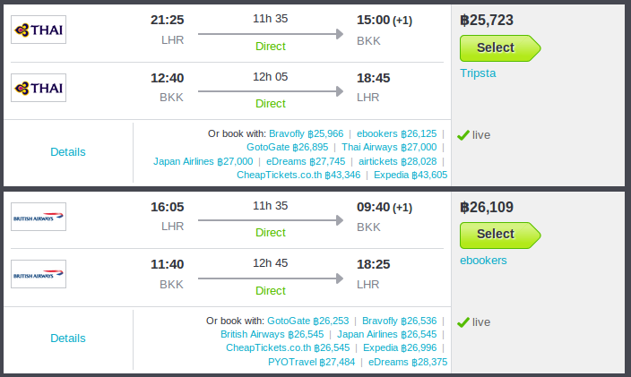Book with Thai Airways for ฿27,000
This screenshot has height=377, width=631.
(389, 147)
